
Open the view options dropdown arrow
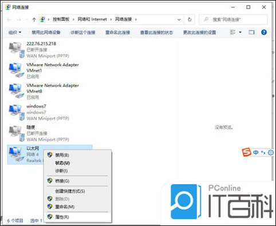click(x=240, y=32)
